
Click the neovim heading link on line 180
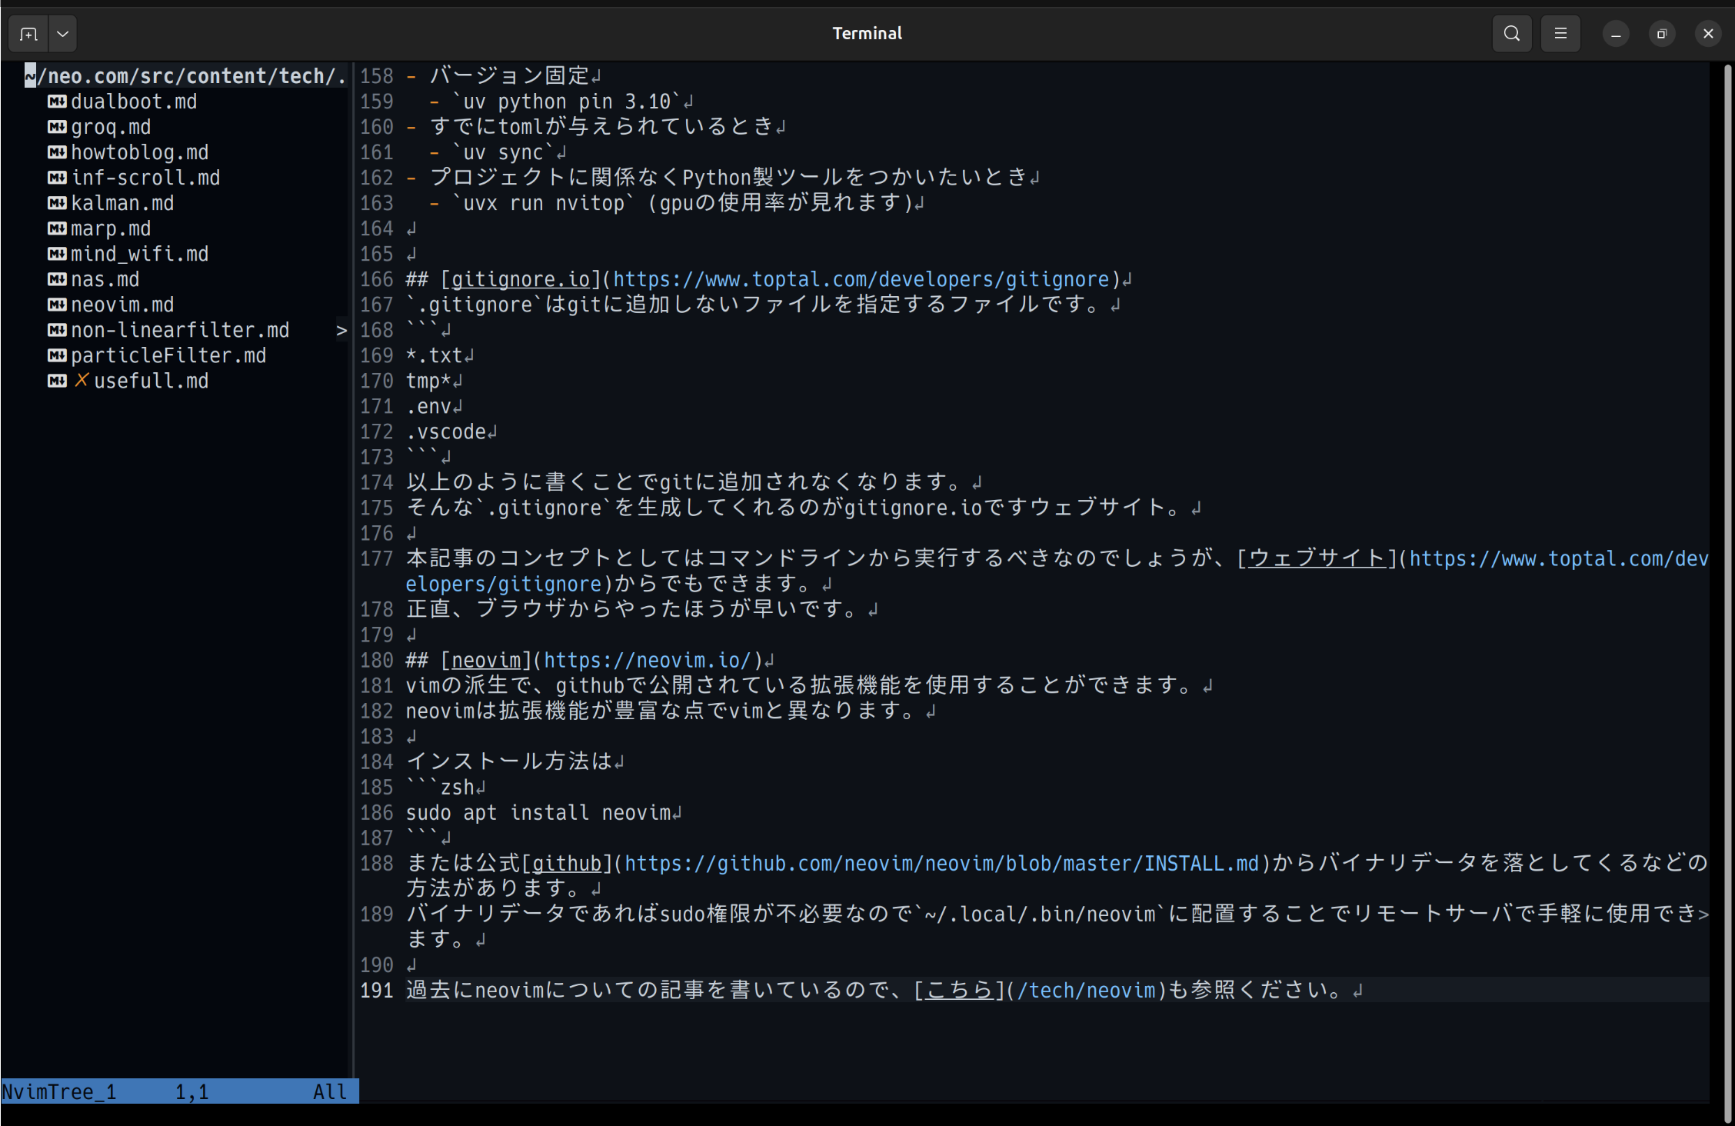click(x=486, y=660)
